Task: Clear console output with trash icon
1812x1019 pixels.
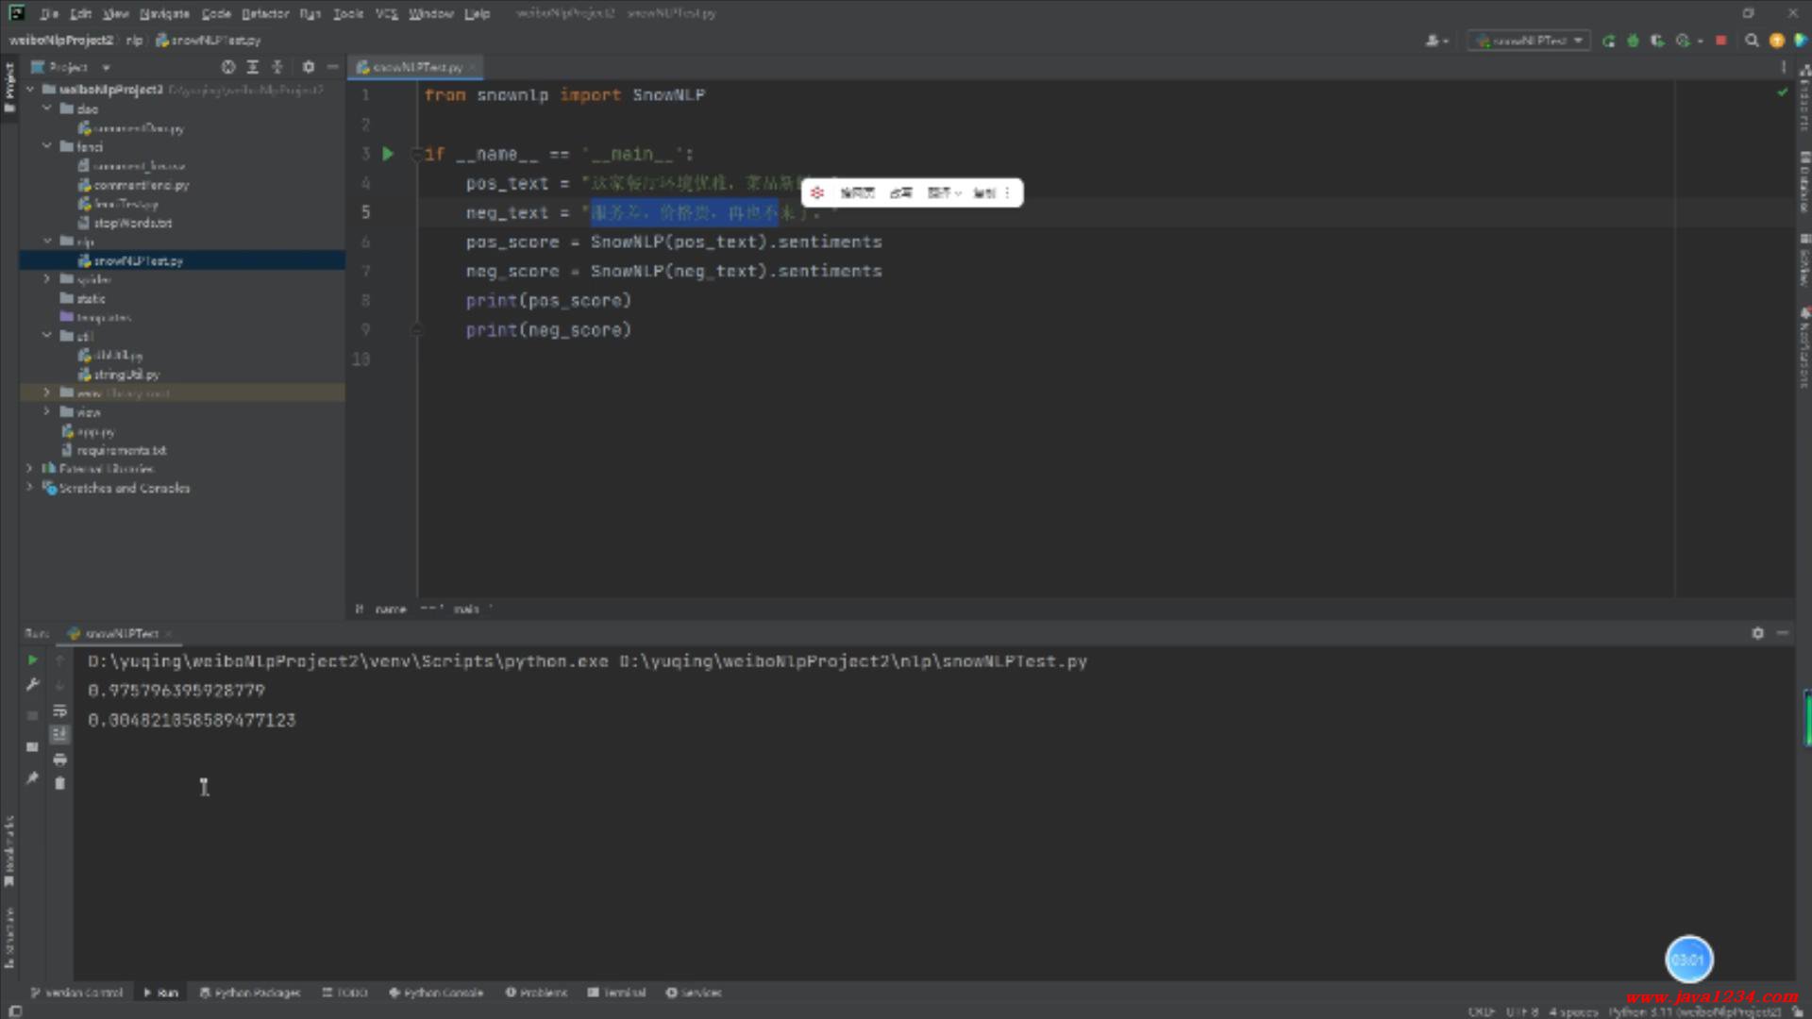Action: click(x=59, y=783)
